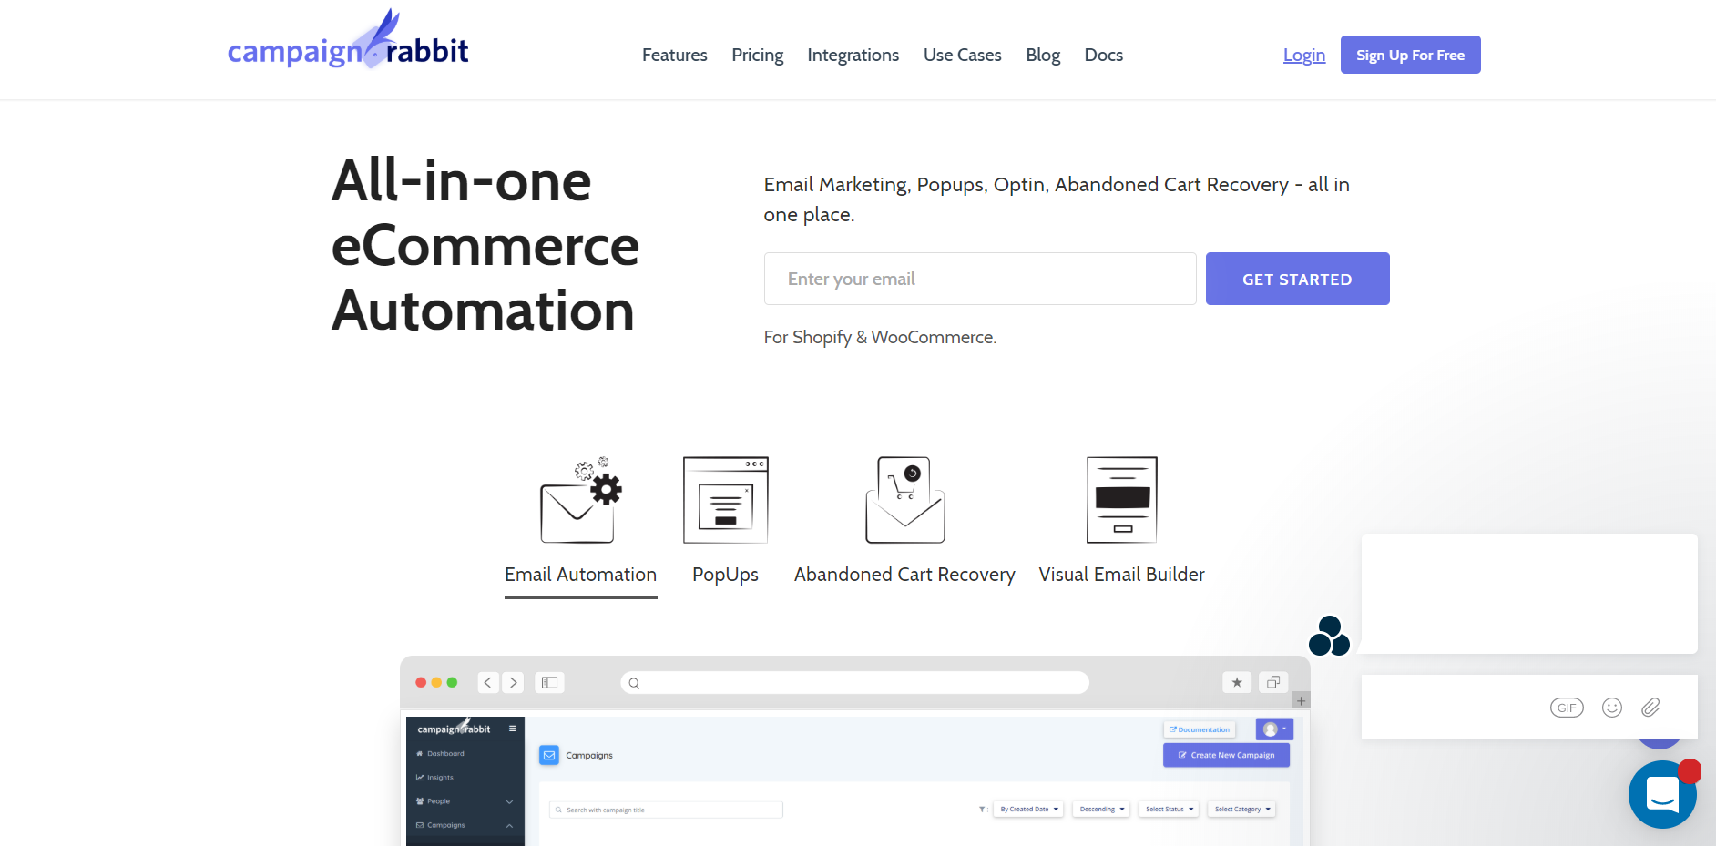Viewport: 1716px width, 846px height.
Task: Focus the Enter your email field
Action: (979, 279)
